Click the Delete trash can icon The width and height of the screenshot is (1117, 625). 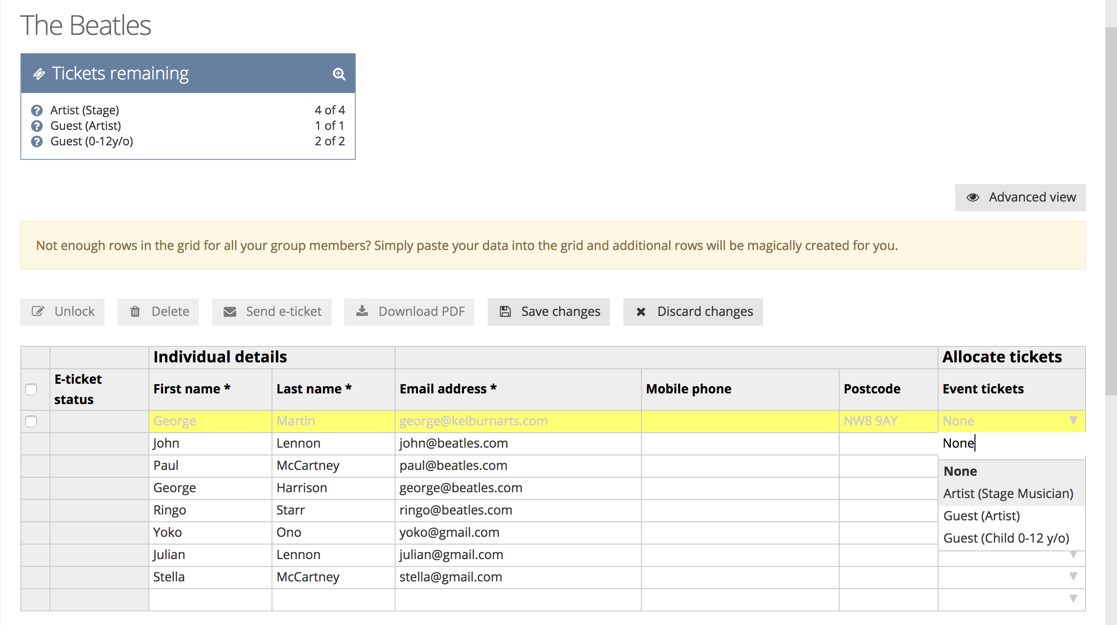tap(135, 311)
